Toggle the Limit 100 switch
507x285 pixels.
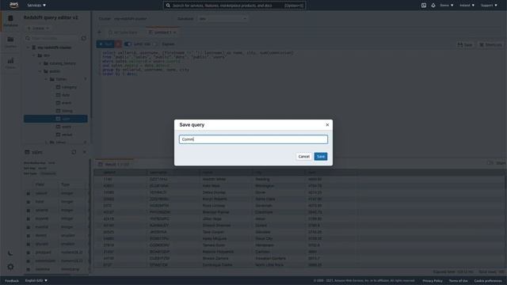128,44
